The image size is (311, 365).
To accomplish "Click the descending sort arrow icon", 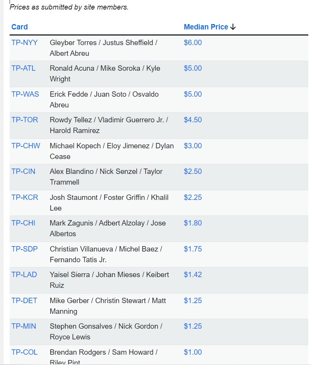I will (233, 27).
